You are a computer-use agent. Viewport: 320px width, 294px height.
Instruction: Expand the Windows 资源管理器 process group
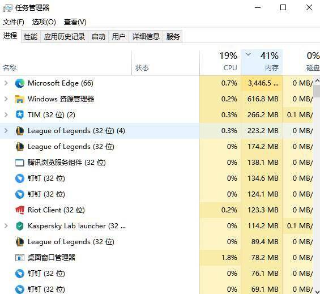[6, 99]
